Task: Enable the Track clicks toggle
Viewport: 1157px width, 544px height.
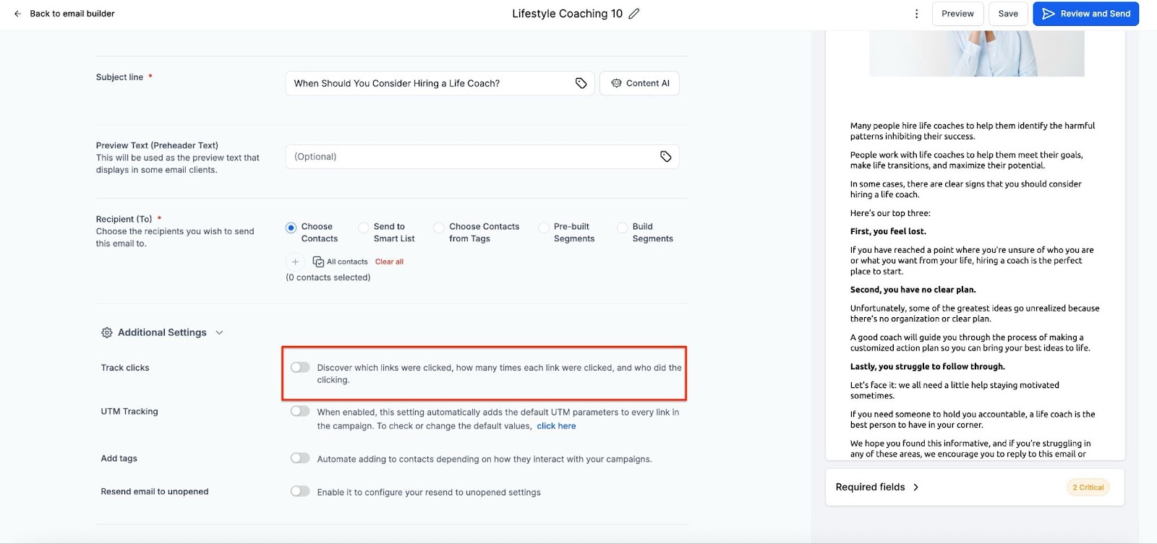Action: click(300, 368)
